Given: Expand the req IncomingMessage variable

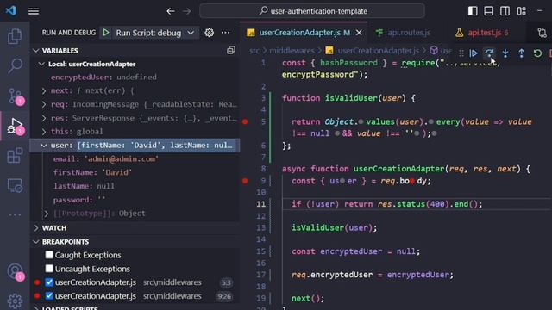Looking at the screenshot, I should [44, 104].
